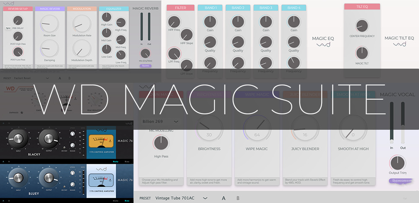Click the DRY/WET switch on the BLUEY unit
419x203 pixels.
[x=64, y=186]
